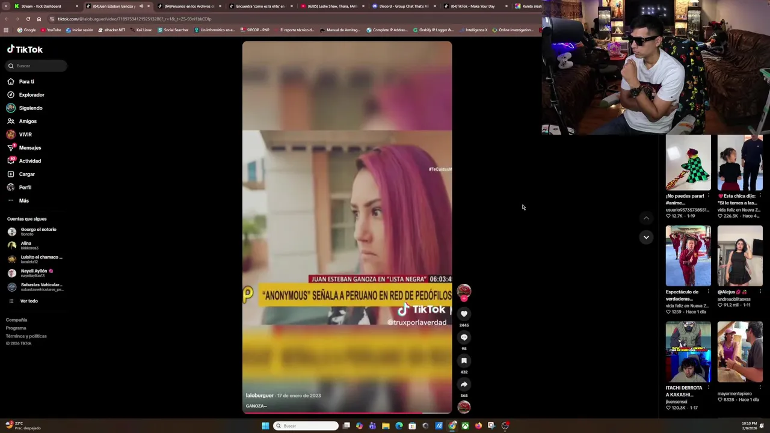Open thumbnail by mayormentepiero
The width and height of the screenshot is (770, 433).
tap(740, 352)
